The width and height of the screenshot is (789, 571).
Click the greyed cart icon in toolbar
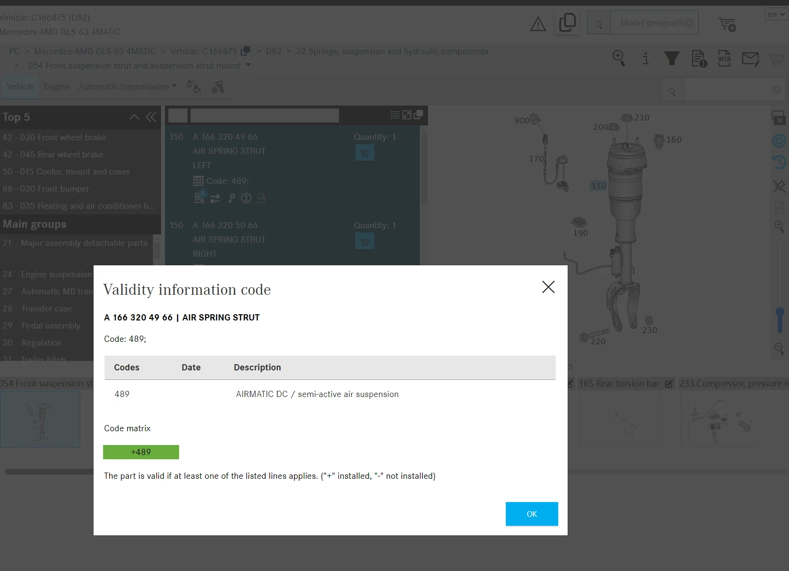[x=776, y=58]
